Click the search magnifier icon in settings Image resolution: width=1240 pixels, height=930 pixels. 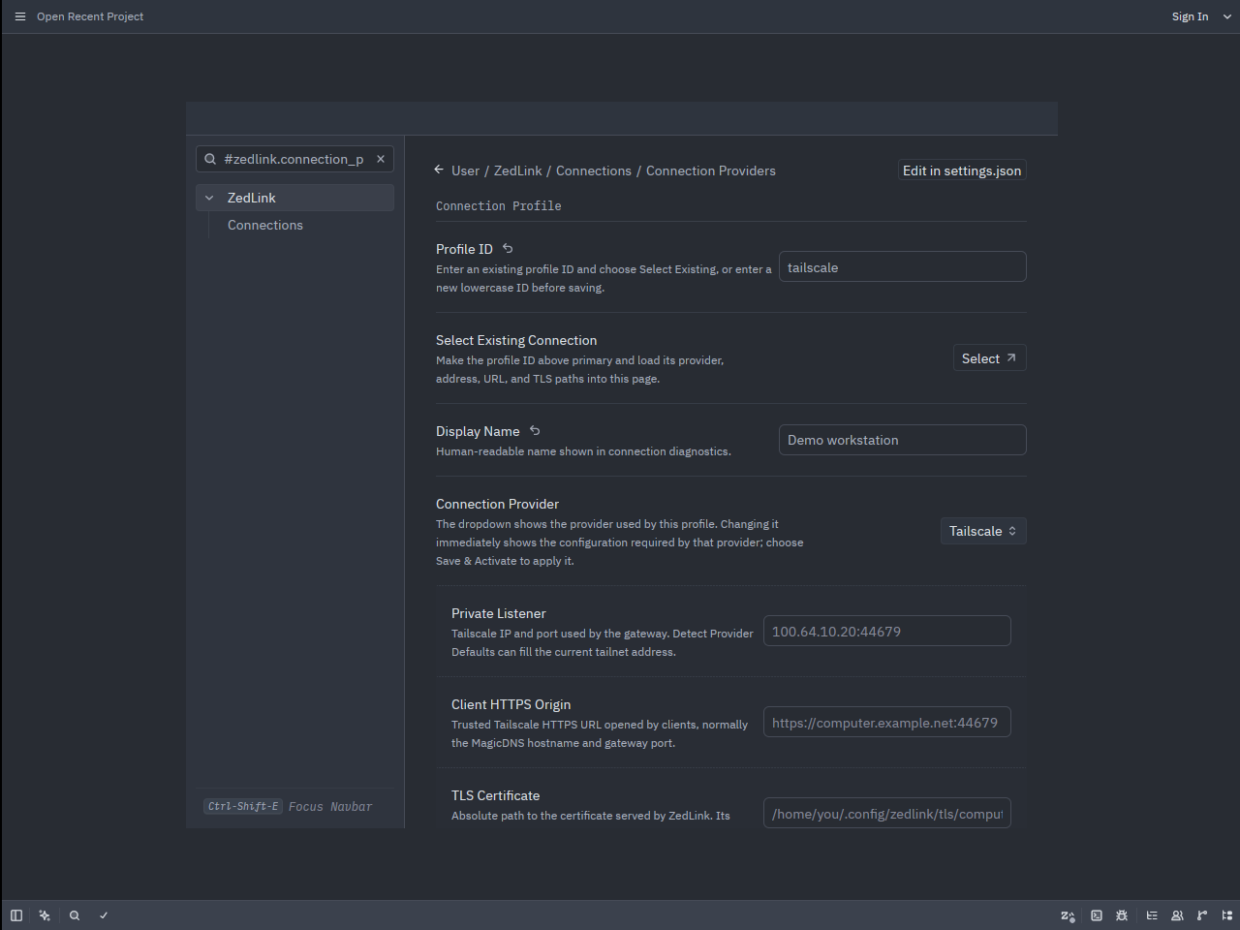click(210, 159)
